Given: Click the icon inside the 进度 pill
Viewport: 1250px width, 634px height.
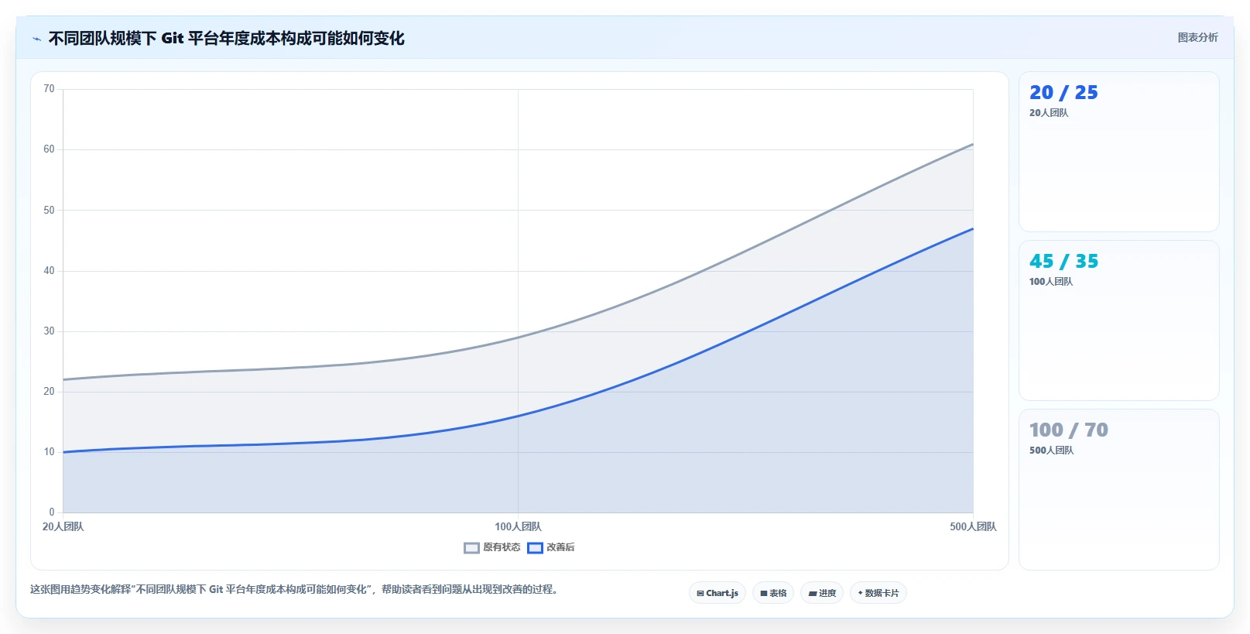Looking at the screenshot, I should coord(813,594).
